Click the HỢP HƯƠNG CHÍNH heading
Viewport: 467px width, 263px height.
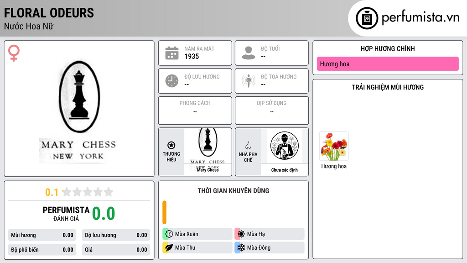388,48
